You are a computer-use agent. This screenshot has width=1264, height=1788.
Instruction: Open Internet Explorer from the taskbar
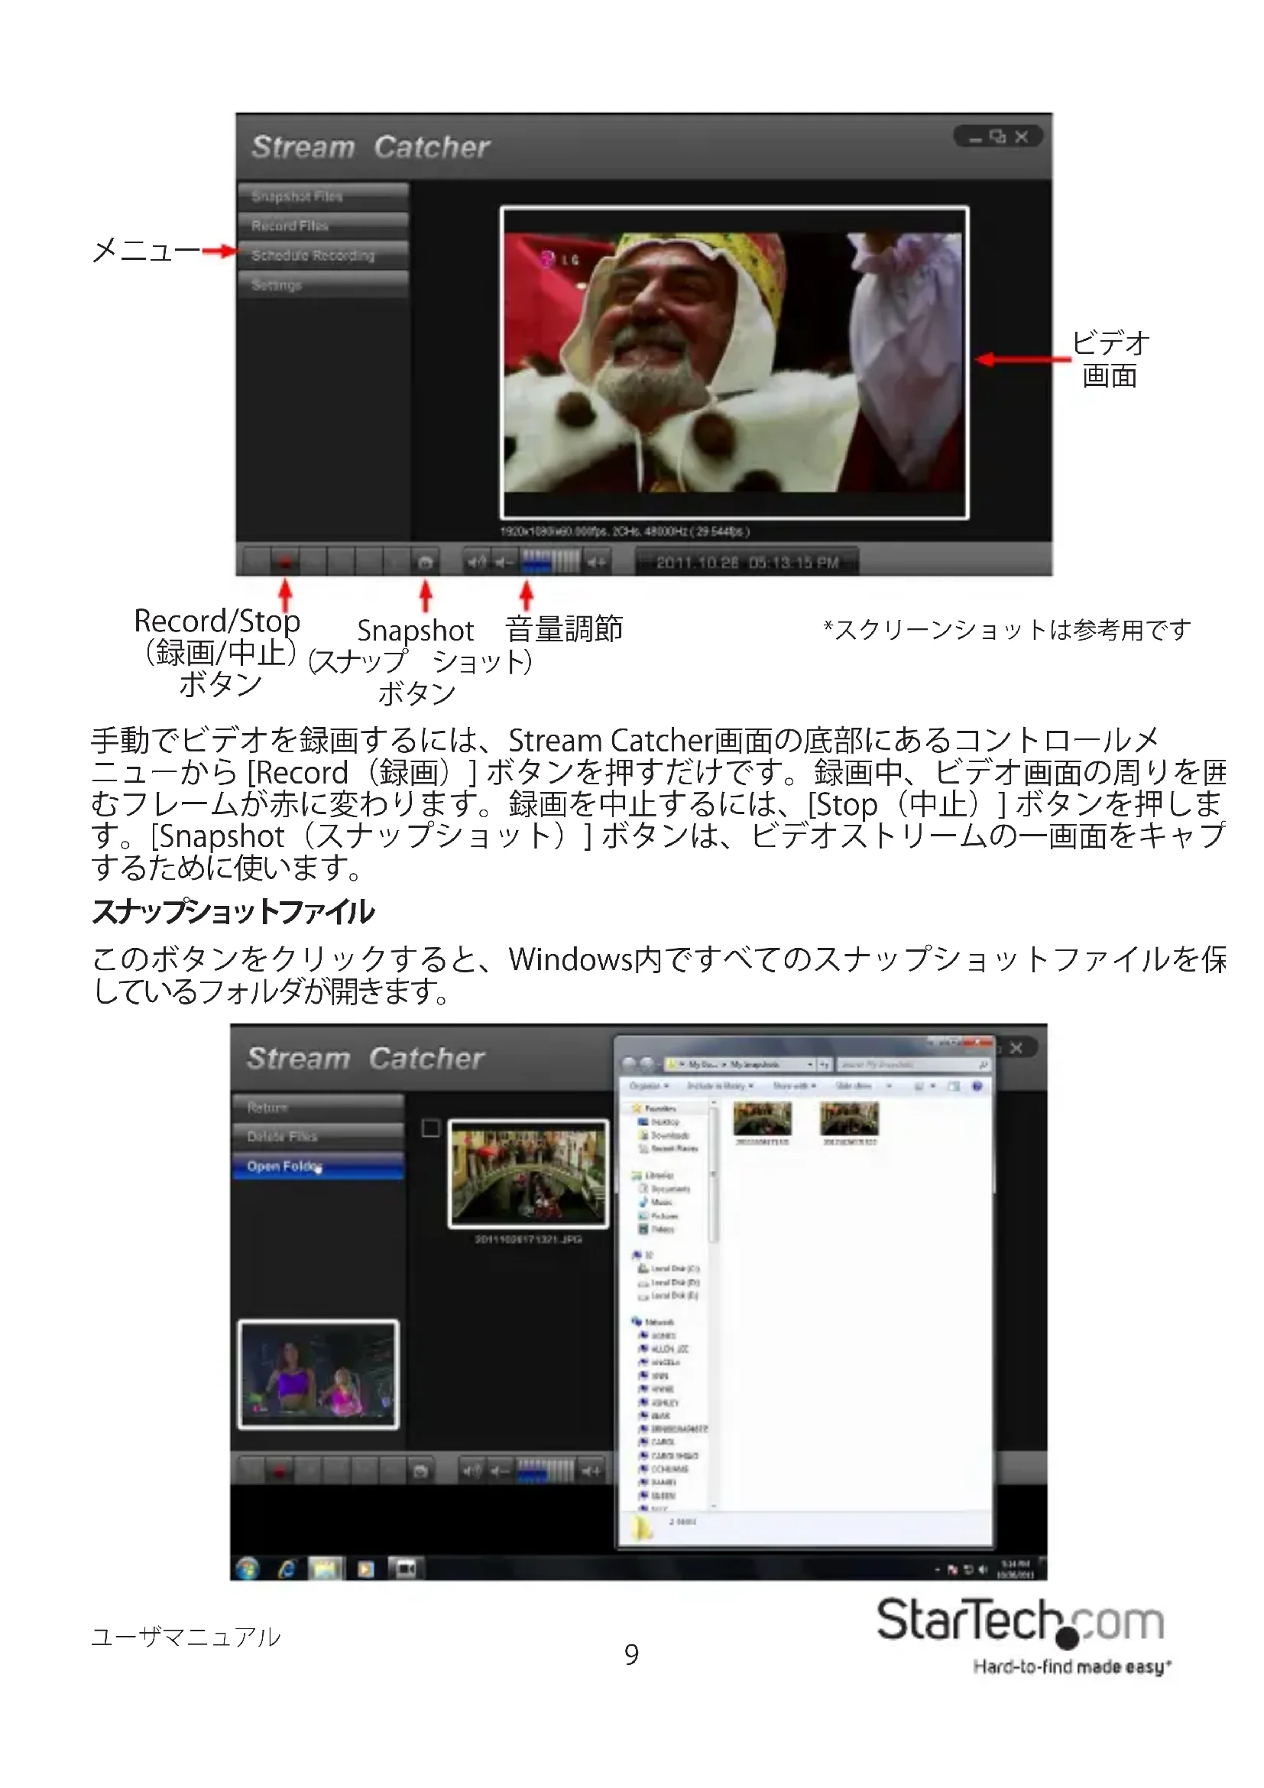287,1569
